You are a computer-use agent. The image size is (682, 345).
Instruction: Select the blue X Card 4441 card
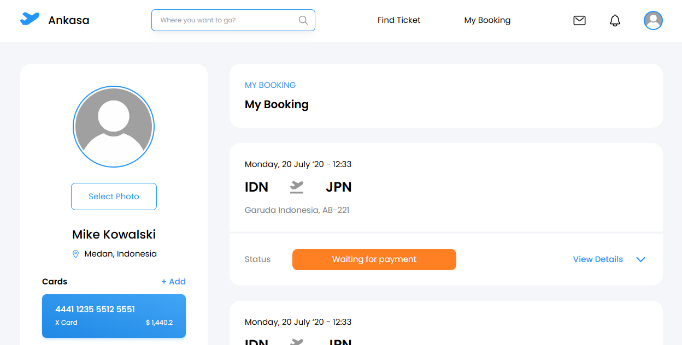click(x=114, y=316)
